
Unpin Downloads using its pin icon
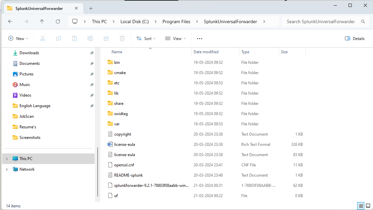[92, 53]
